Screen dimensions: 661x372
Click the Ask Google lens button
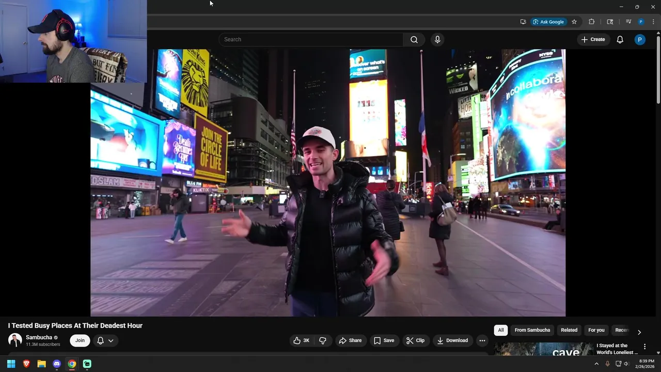pyautogui.click(x=548, y=22)
